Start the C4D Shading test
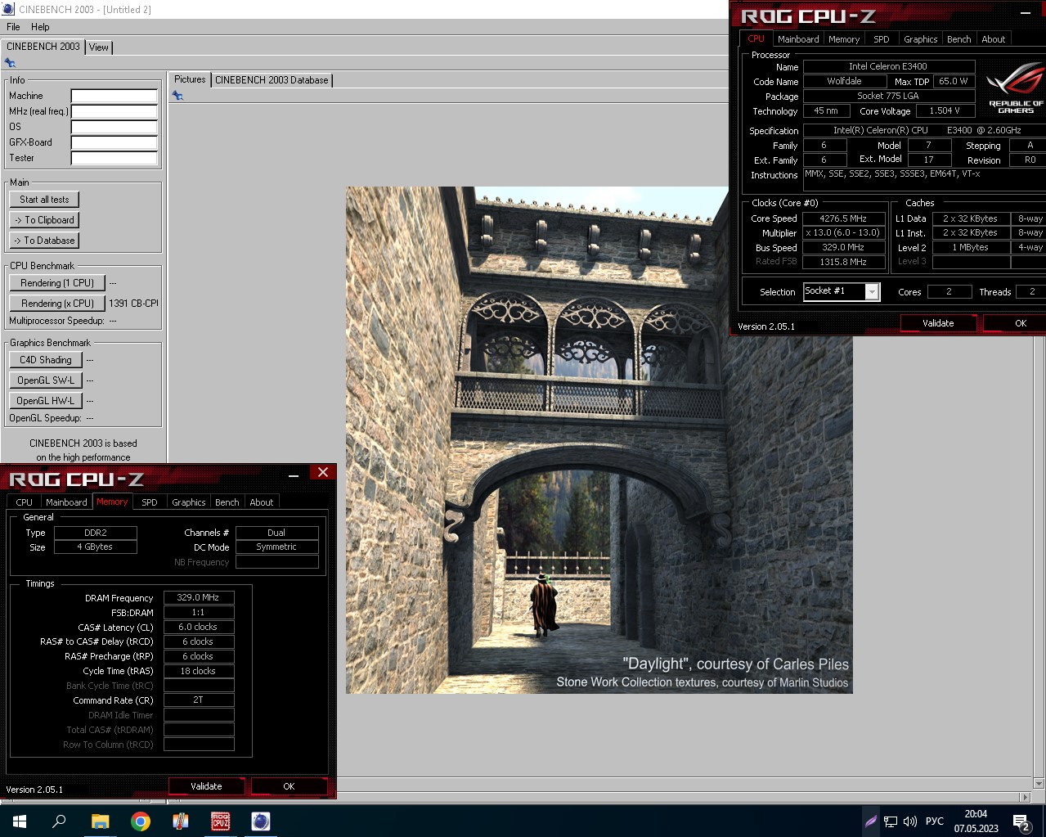This screenshot has width=1046, height=837. pos(46,360)
